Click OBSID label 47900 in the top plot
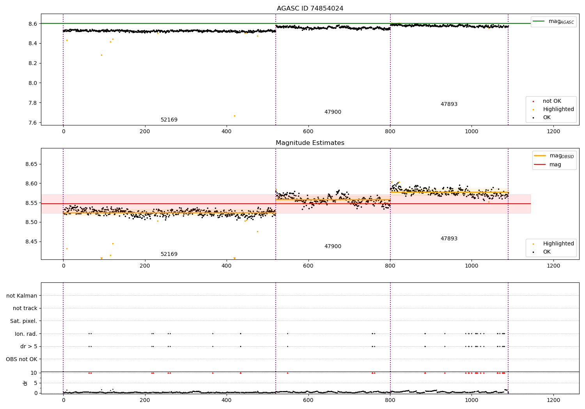The image size is (585, 409). pyautogui.click(x=333, y=112)
